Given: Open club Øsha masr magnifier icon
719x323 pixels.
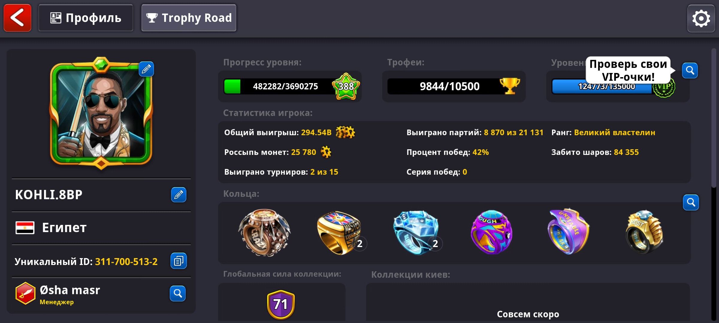Looking at the screenshot, I should point(178,293).
